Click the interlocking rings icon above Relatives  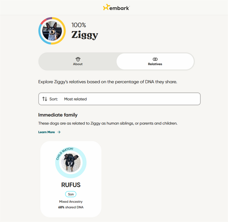(155, 59)
